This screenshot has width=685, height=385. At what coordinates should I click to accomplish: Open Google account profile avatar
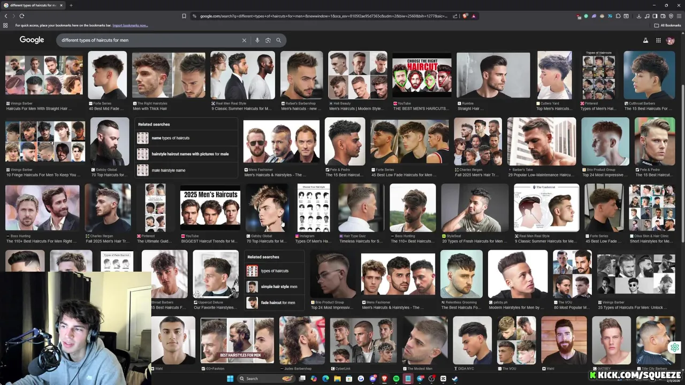671,41
